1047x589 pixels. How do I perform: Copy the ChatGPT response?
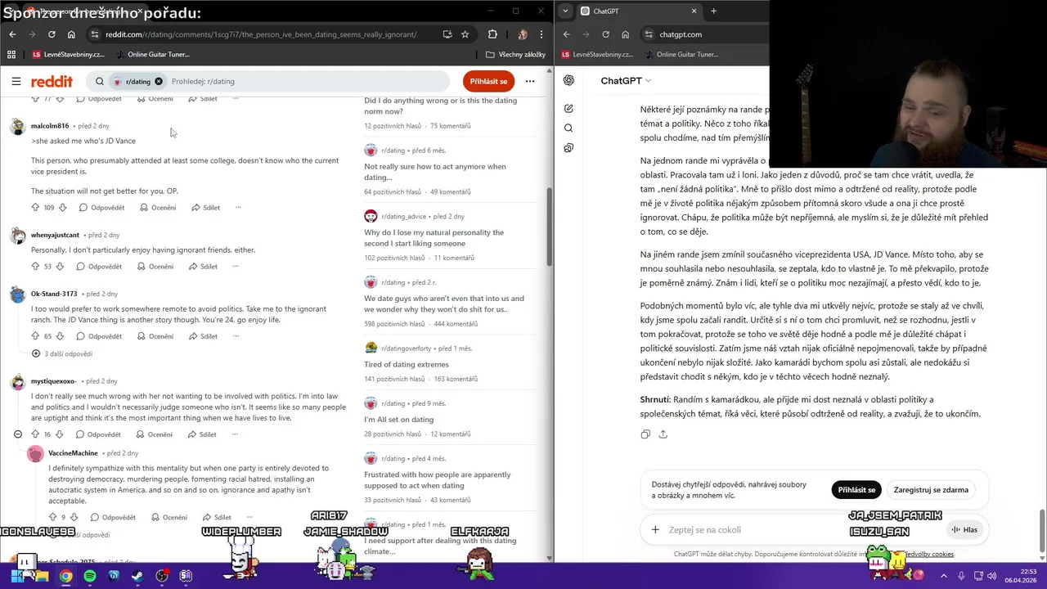pos(645,434)
